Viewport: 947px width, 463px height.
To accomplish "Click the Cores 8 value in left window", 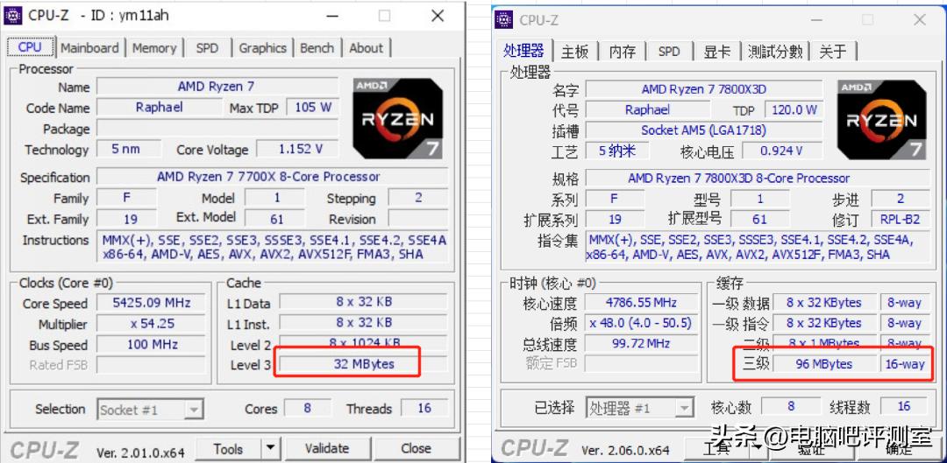I will (307, 408).
